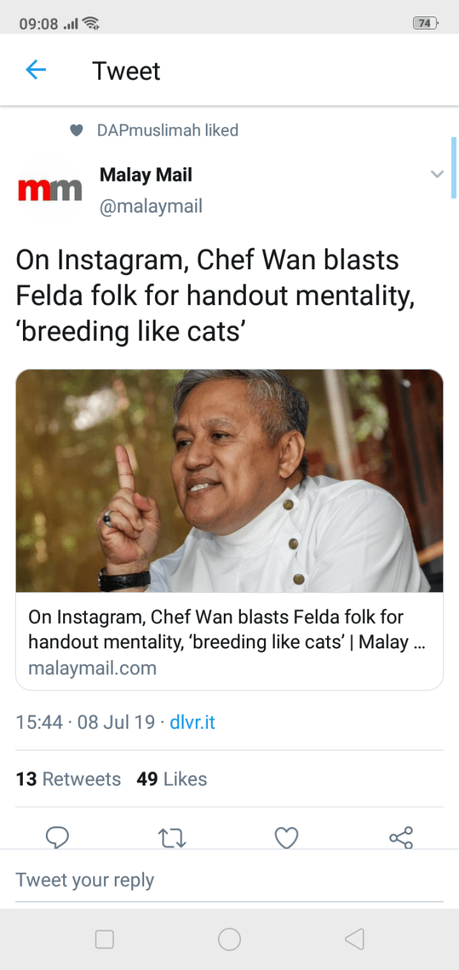The height and width of the screenshot is (970, 459).
Task: Open the 49 Likes list
Action: [x=171, y=779]
